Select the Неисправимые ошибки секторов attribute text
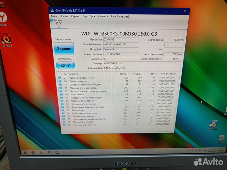227x170 pixels. [89, 119]
